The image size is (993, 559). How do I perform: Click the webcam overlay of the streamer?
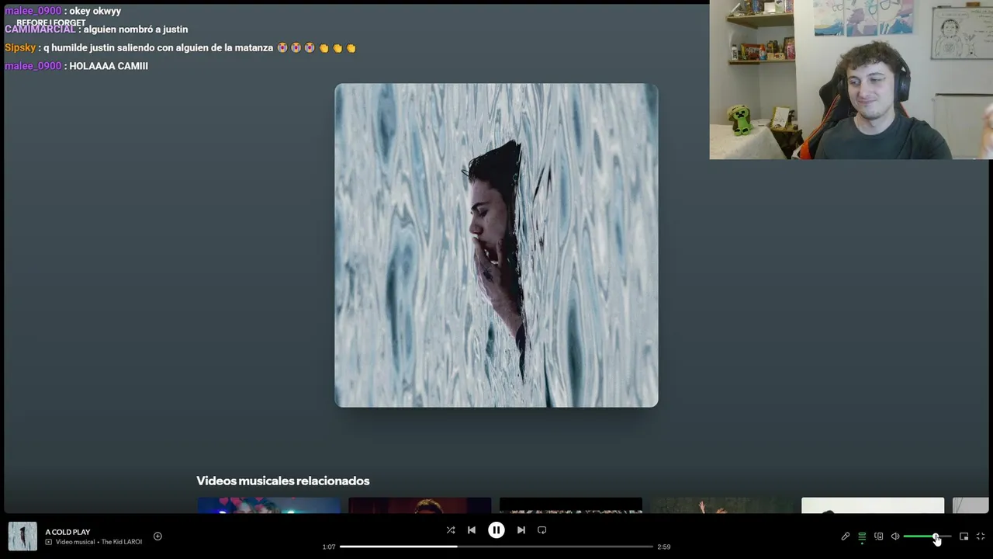(x=851, y=79)
